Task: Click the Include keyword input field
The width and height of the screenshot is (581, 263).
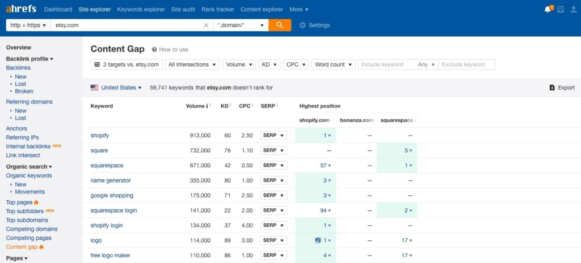Action: [x=386, y=64]
